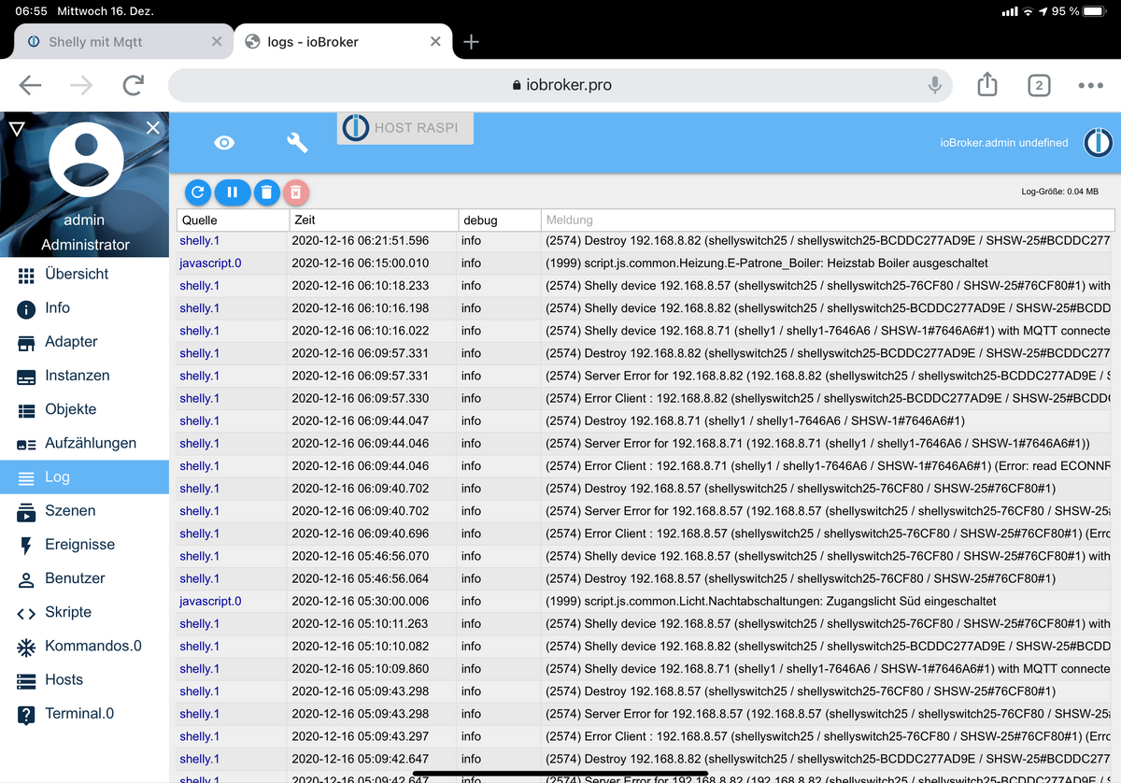Open Instanzen in the sidebar
Image resolution: width=1121 pixels, height=783 pixels.
[x=84, y=375]
